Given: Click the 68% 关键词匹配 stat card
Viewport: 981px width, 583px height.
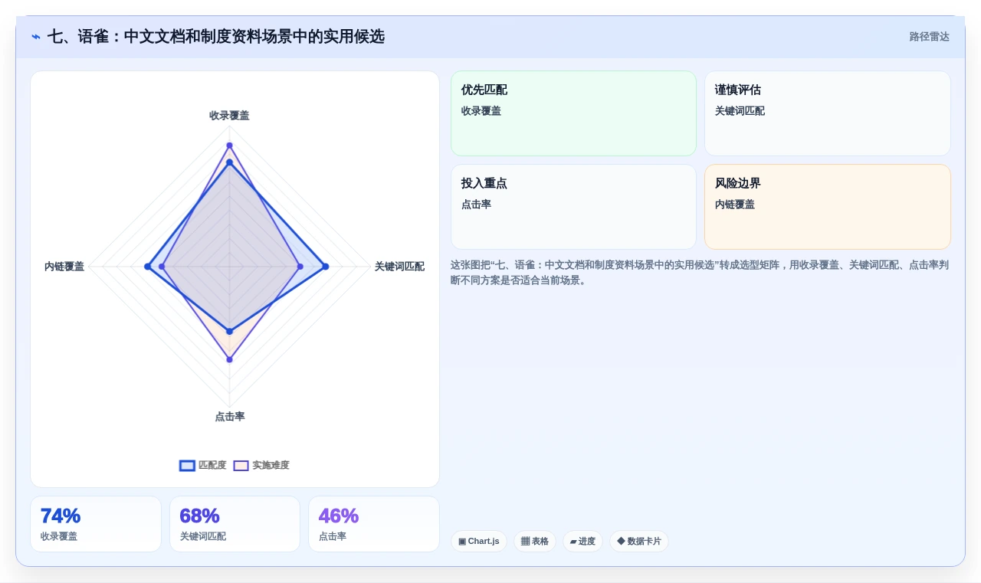Looking at the screenshot, I should 235,524.
